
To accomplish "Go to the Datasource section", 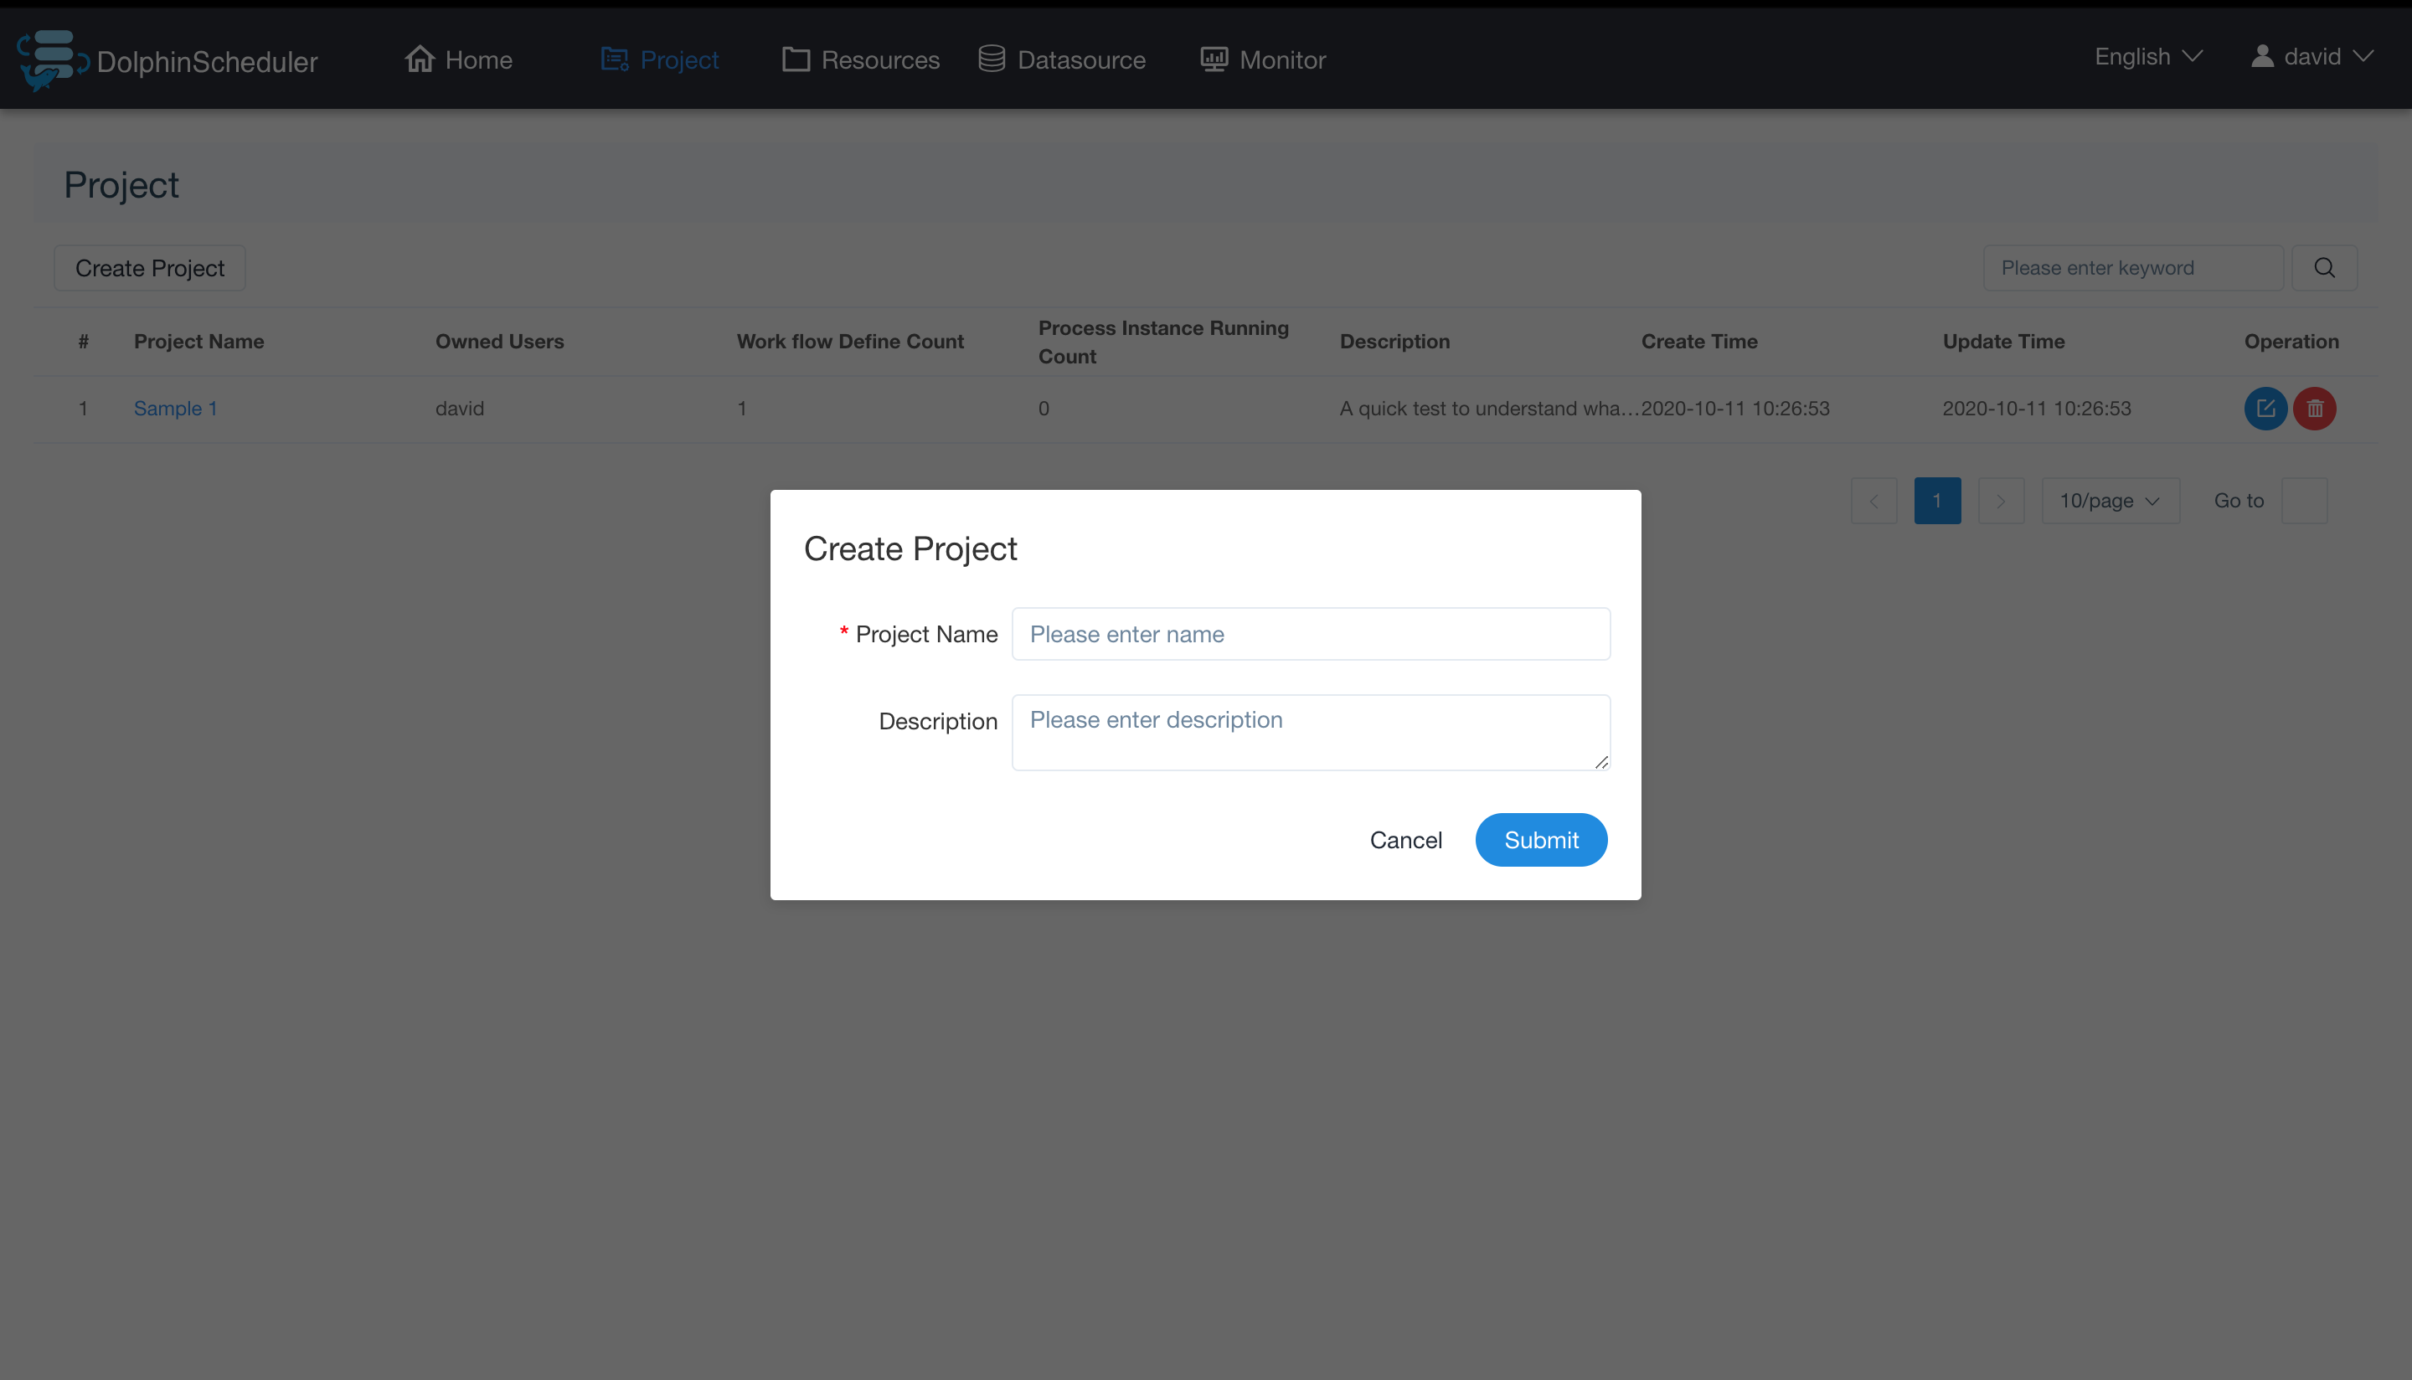I will tap(1063, 59).
